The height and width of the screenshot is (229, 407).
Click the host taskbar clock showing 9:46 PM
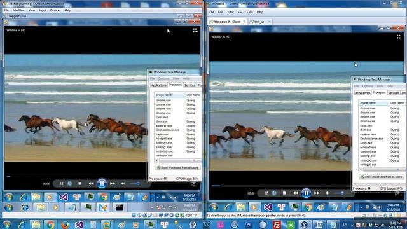point(396,225)
